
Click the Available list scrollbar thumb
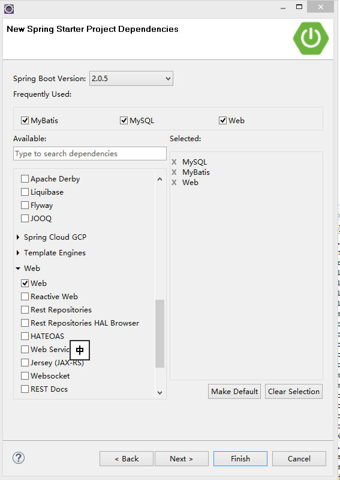click(x=160, y=333)
